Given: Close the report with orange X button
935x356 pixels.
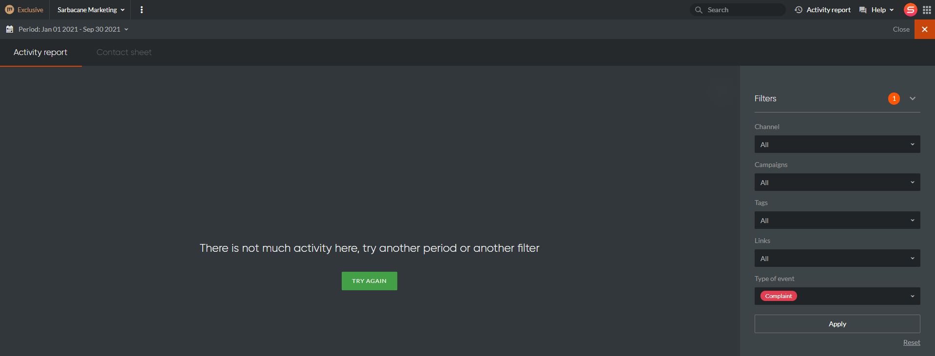Looking at the screenshot, I should [x=925, y=29].
